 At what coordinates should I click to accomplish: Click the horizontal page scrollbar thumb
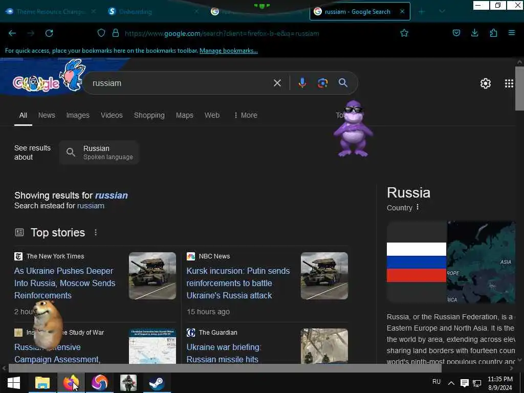(x=225, y=368)
